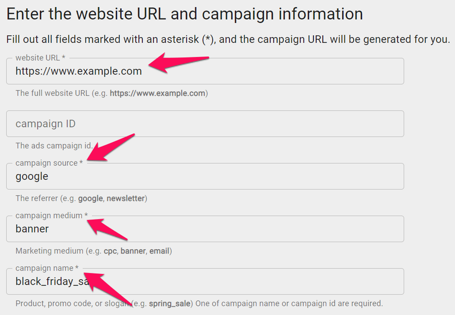Click the red arrow pointing at campaign source label
455x315 pixels.
pos(110,148)
